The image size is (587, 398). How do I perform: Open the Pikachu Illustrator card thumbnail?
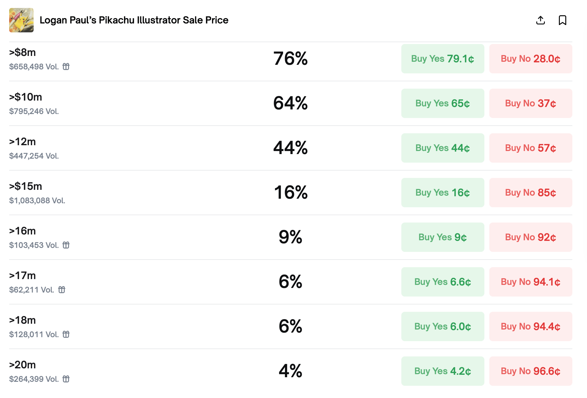(x=21, y=20)
